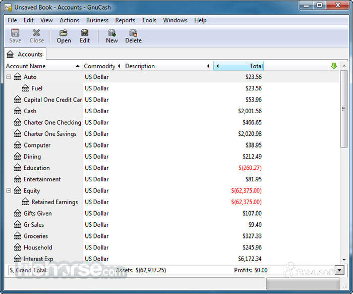
Task: Collapse the Equity account tree
Action: coord(9,190)
